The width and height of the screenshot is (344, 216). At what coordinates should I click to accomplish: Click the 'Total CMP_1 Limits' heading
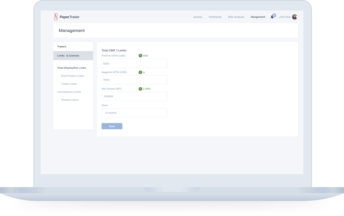click(x=114, y=50)
